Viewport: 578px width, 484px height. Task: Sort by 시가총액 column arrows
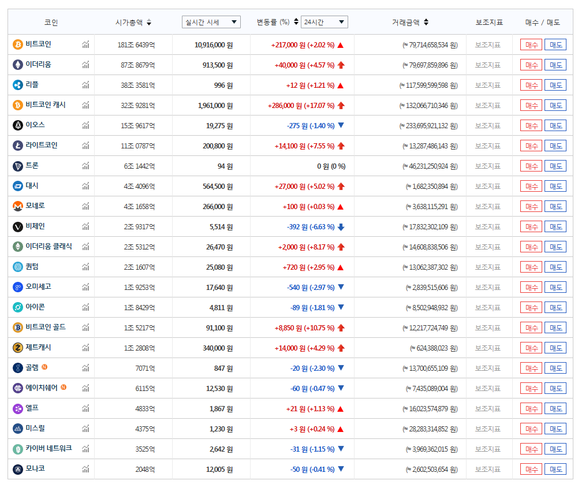pyautogui.click(x=149, y=23)
